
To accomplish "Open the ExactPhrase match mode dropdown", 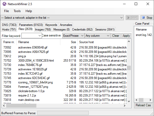I will click(x=73, y=36).
